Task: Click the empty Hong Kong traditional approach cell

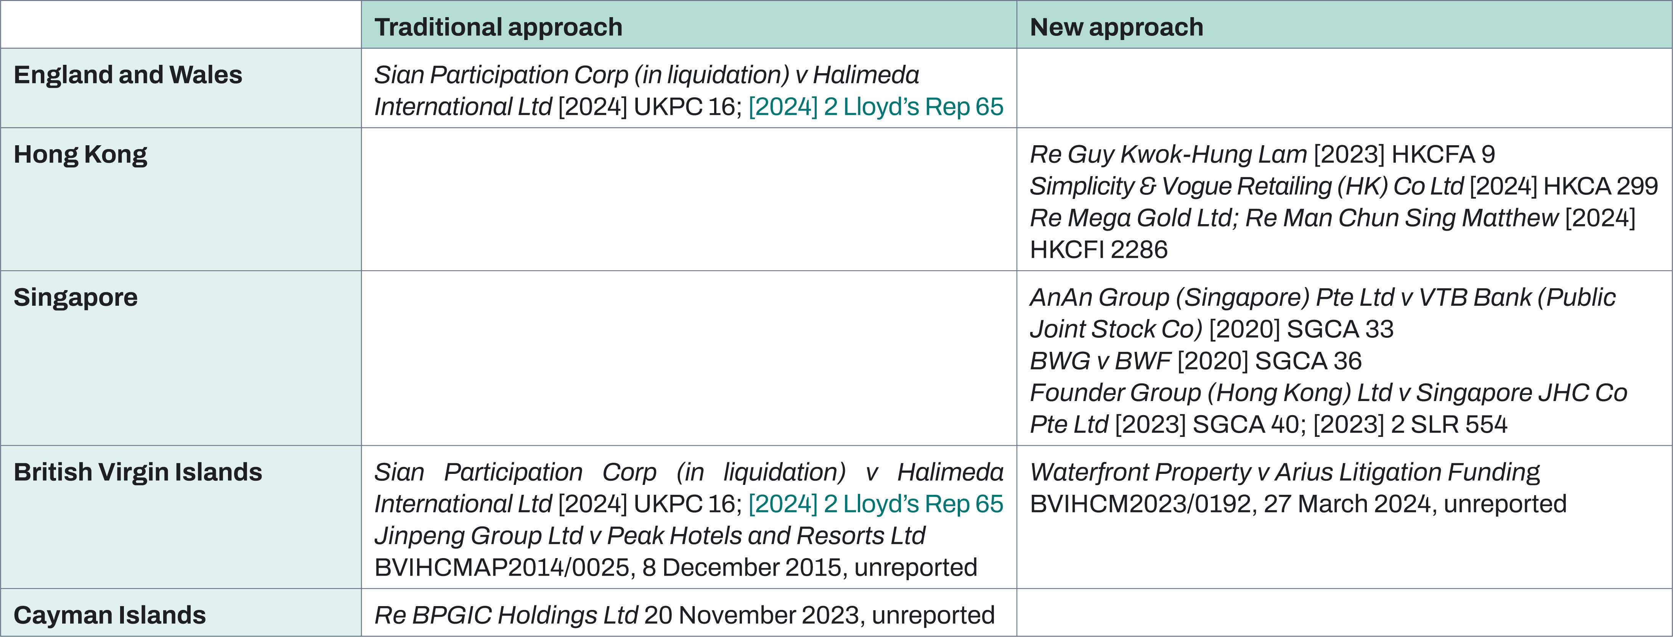Action: pos(689,199)
